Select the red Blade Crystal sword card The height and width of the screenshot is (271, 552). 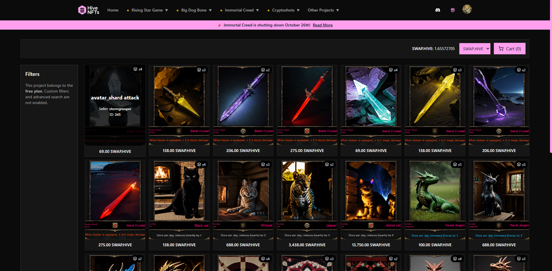(307, 97)
